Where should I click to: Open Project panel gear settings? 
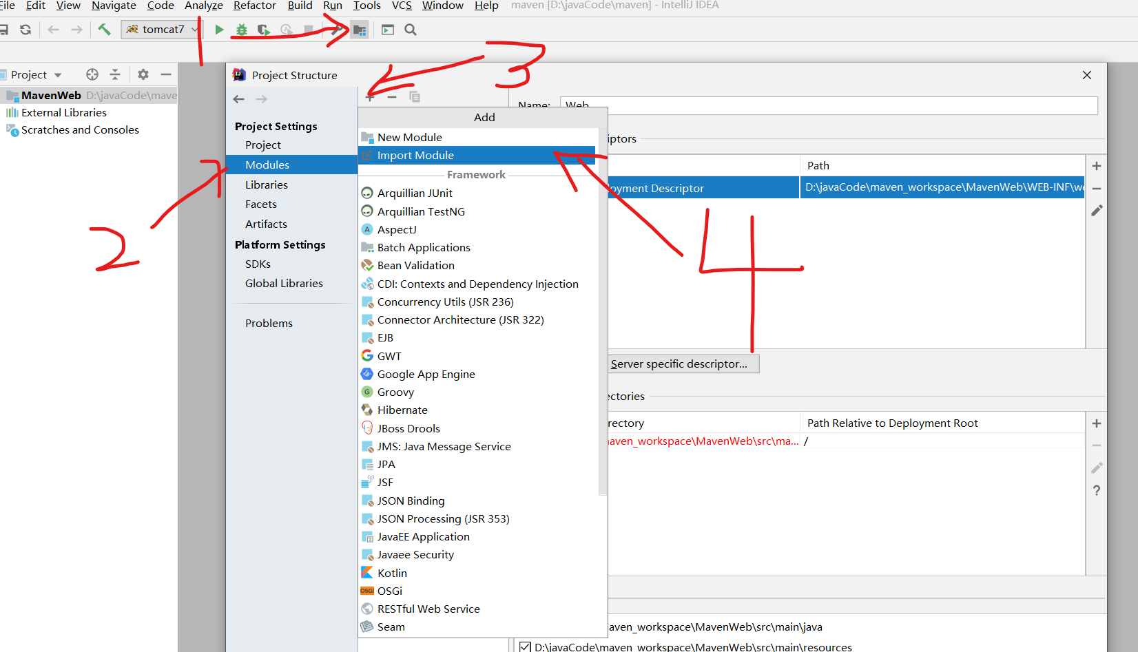coord(143,74)
